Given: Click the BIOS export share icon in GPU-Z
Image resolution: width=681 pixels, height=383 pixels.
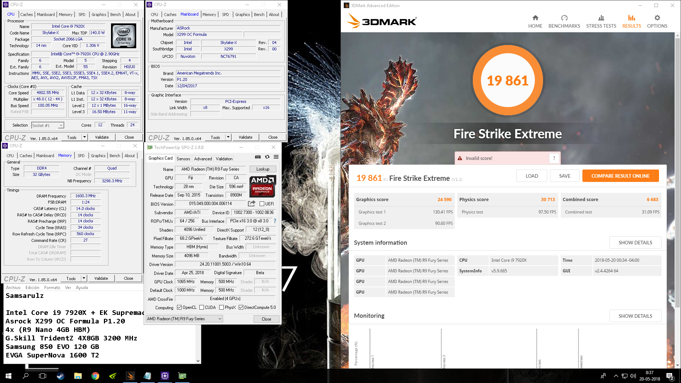Looking at the screenshot, I should point(251,204).
